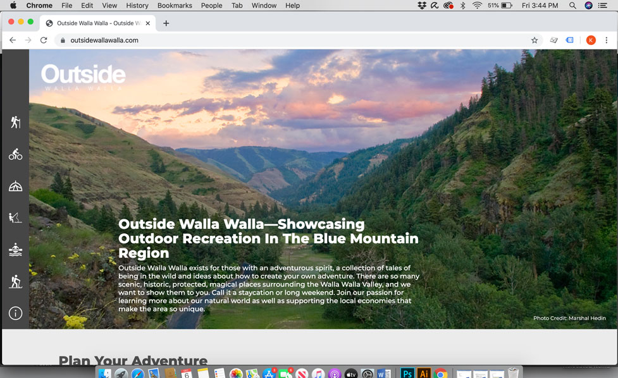The image size is (618, 378).
Task: Close the Outside Walla Walla tab
Action: [148, 23]
